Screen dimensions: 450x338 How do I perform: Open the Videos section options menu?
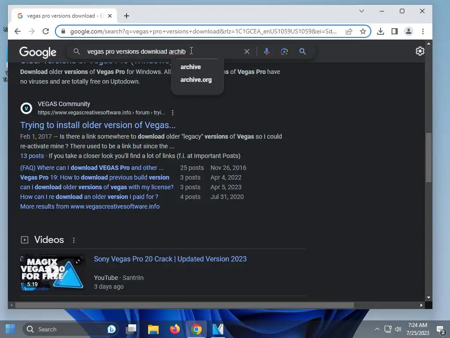point(74,240)
